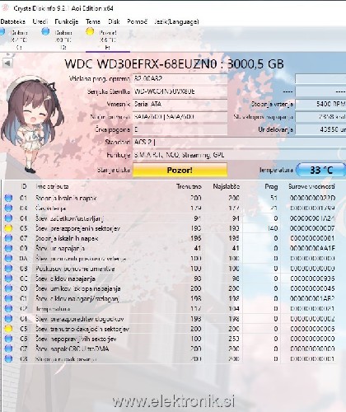The width and height of the screenshot is (346, 412).
Task: Click the blue status icon for attribute C8
Action: click(x=8, y=358)
